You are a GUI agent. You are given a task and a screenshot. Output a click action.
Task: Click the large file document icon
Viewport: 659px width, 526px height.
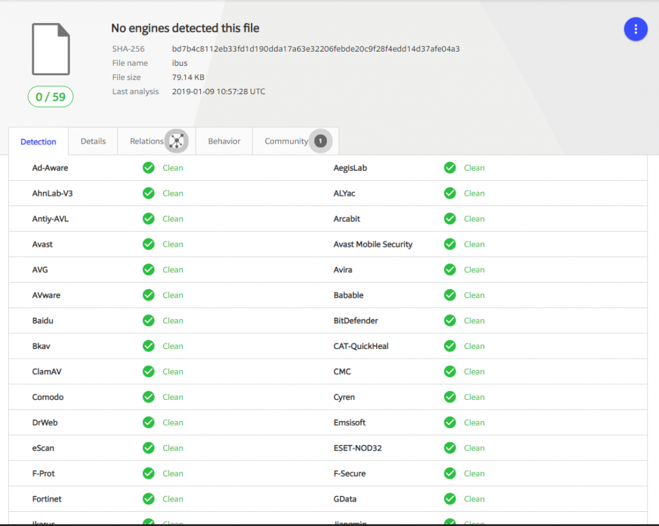pyautogui.click(x=51, y=49)
